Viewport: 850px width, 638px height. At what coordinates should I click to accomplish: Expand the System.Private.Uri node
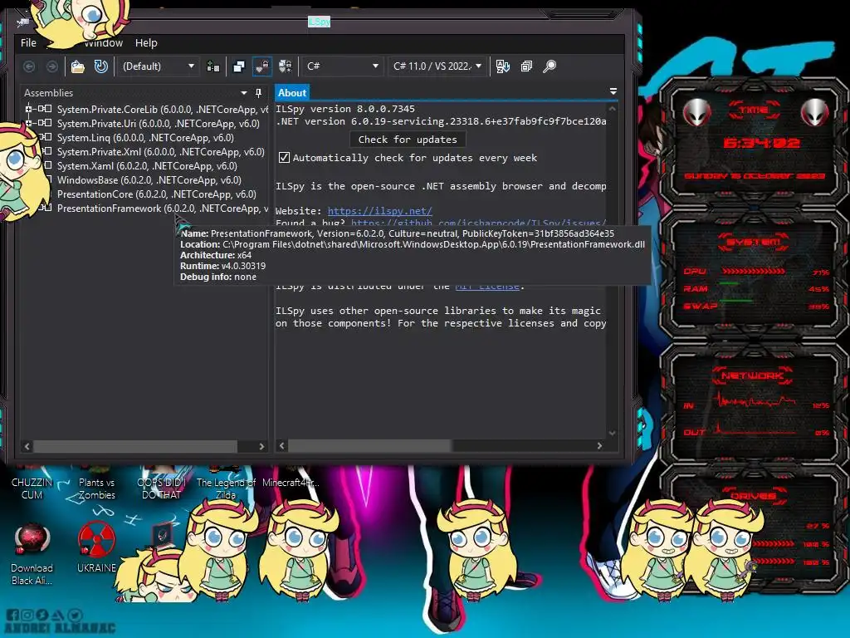pyautogui.click(x=28, y=123)
